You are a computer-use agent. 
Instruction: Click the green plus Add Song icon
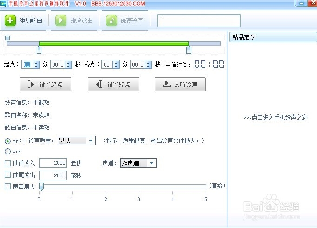tap(10, 20)
